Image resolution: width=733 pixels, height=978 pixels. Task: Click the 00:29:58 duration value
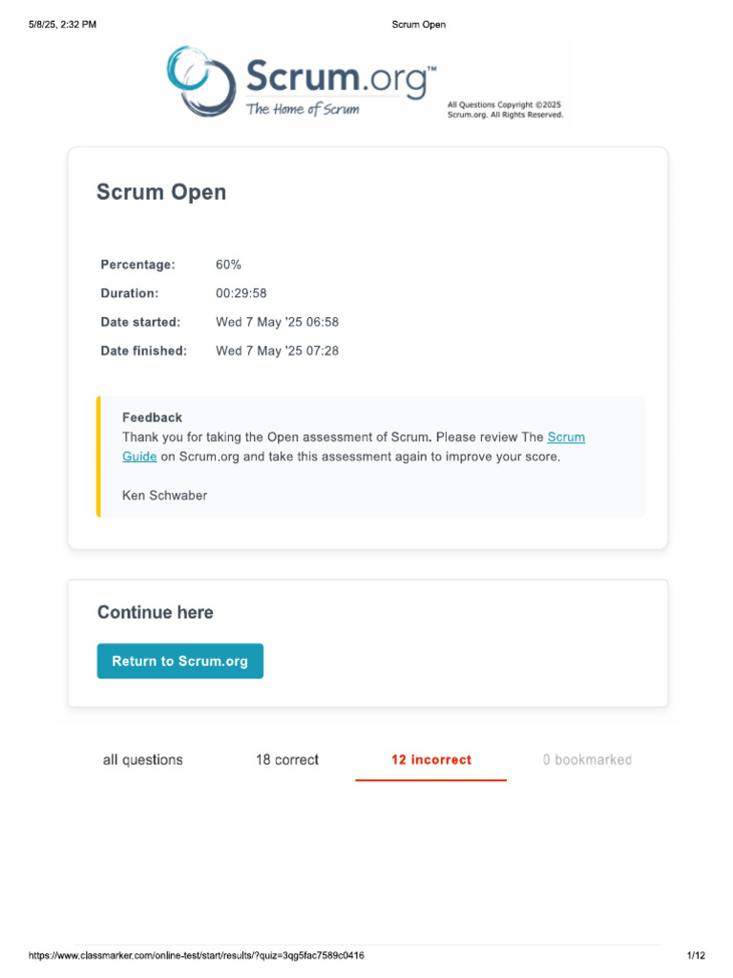point(241,293)
